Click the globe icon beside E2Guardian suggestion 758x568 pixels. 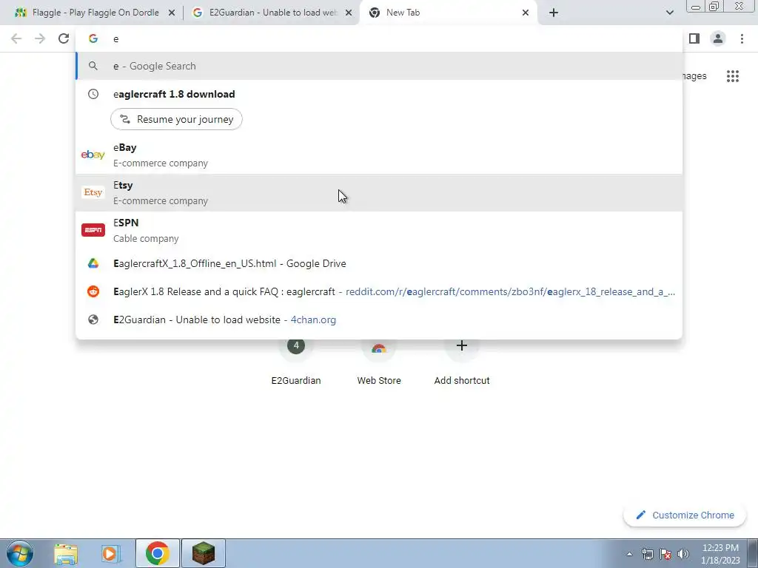point(93,319)
